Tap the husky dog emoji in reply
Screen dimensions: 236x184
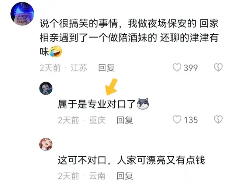(x=143, y=104)
